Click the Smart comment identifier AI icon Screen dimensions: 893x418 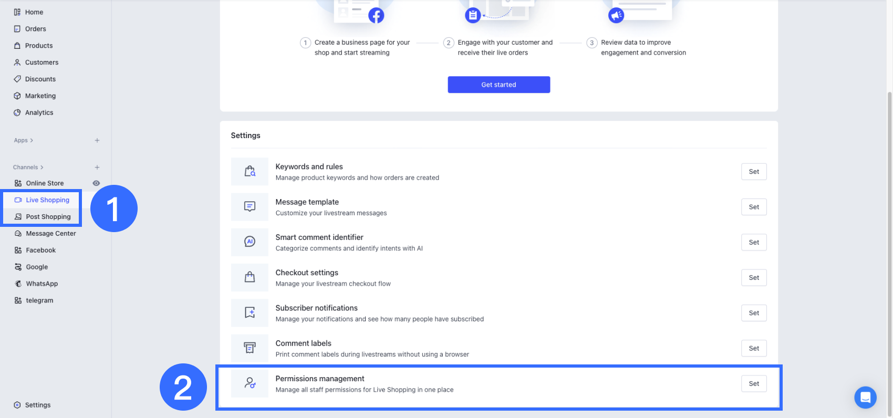(x=250, y=242)
